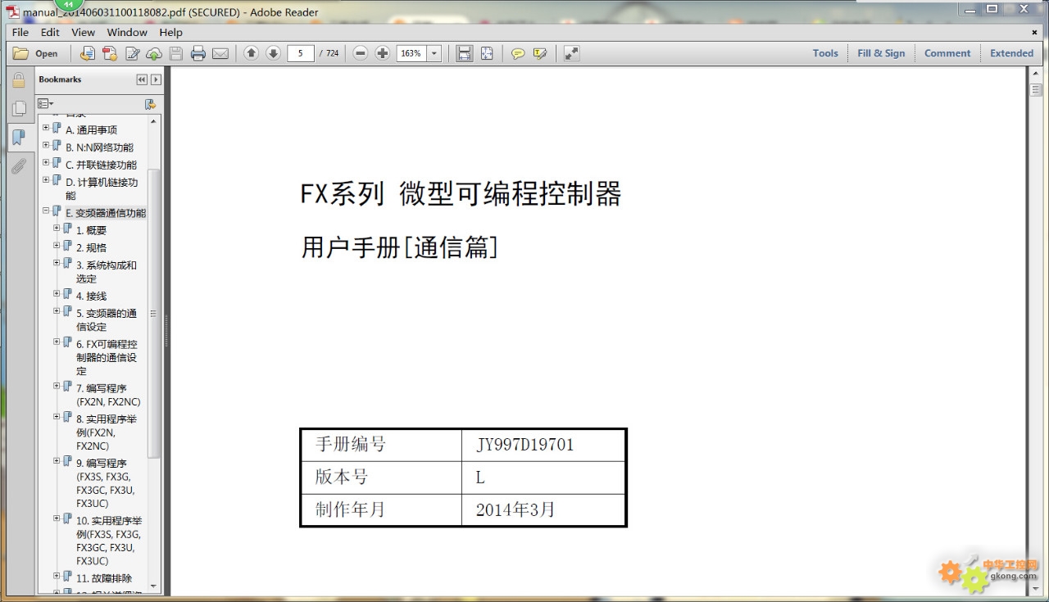Click the Open text button
The image size is (1049, 602).
(x=47, y=54)
